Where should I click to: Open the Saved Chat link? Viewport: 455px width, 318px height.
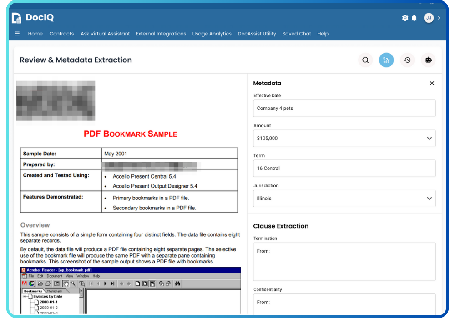297,34
